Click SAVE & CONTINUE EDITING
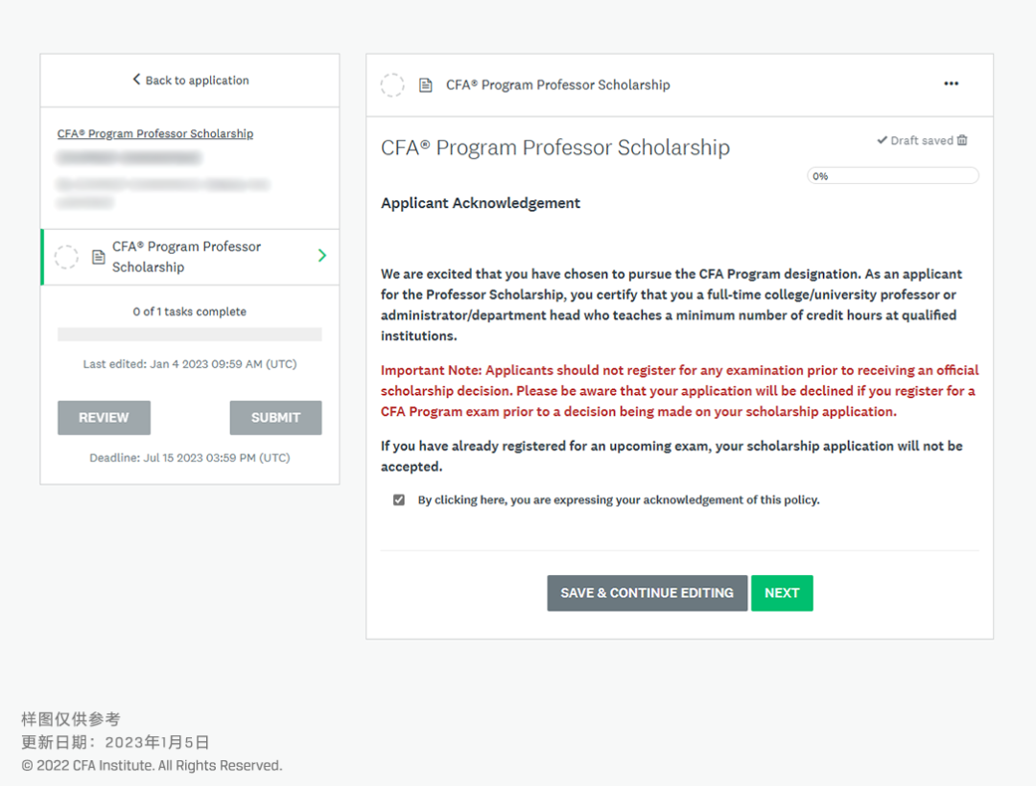Image resolution: width=1036 pixels, height=786 pixels. coord(647,592)
